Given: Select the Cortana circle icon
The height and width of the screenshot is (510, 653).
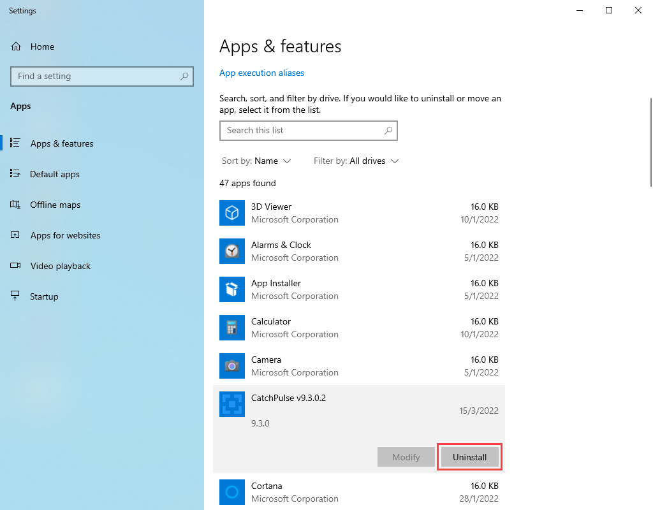Looking at the screenshot, I should pyautogui.click(x=232, y=492).
